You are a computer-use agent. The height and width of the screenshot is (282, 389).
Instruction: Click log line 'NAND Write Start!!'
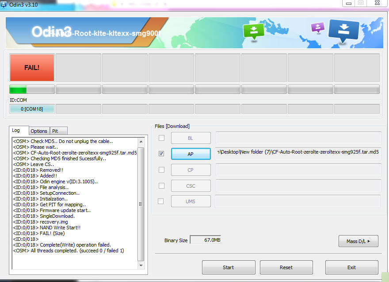click(47, 228)
